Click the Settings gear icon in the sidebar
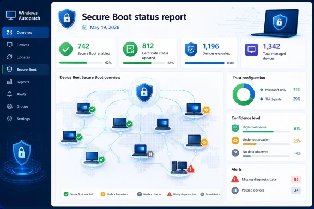314x209 pixels. pyautogui.click(x=9, y=119)
